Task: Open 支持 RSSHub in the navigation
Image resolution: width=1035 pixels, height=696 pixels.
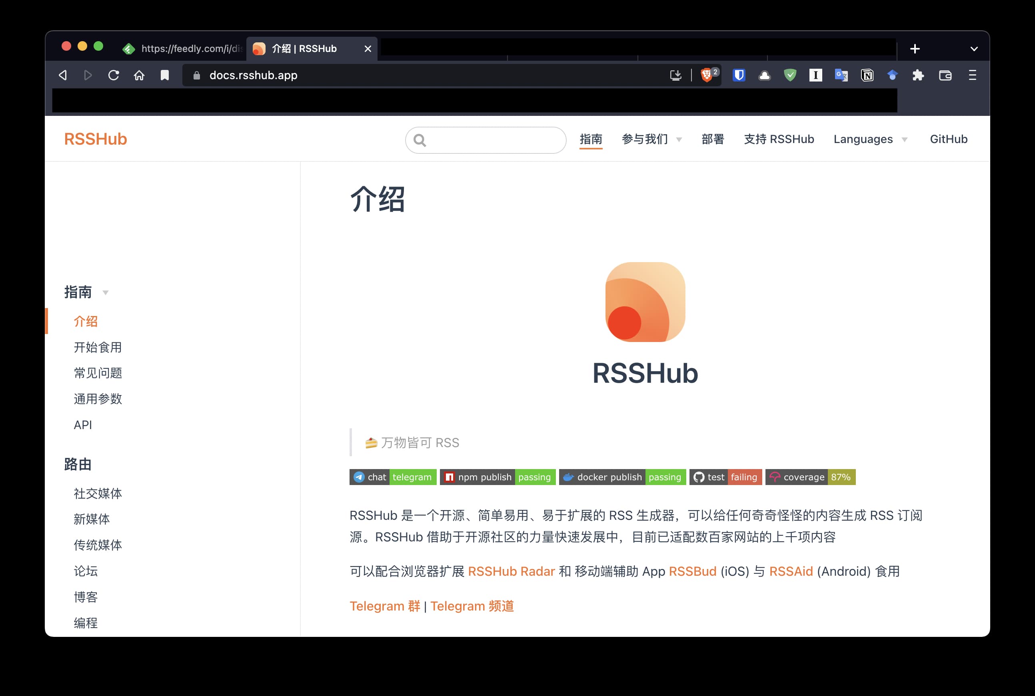Action: [779, 139]
